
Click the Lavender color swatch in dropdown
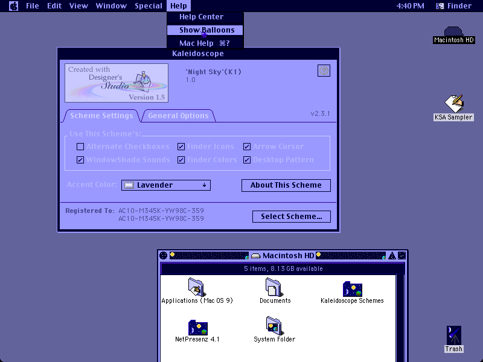(129, 185)
